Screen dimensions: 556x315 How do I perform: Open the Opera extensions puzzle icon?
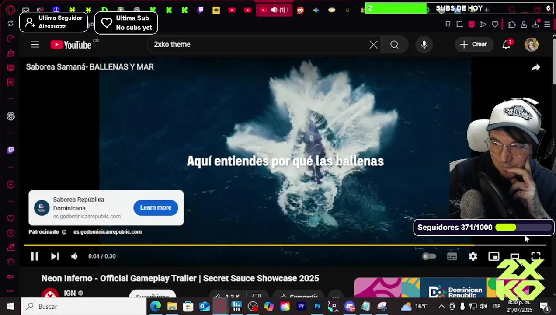[512, 24]
